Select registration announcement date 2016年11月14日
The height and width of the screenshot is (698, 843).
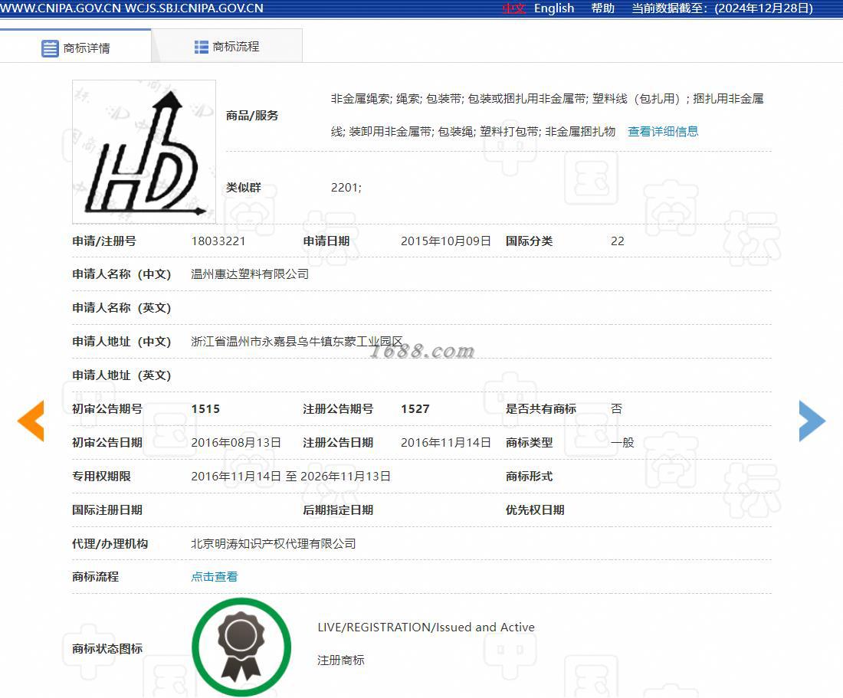click(446, 443)
